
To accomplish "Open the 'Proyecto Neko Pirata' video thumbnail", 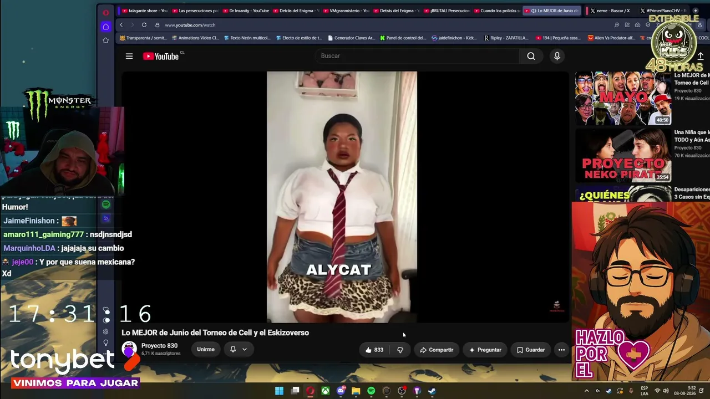I will coord(623,156).
